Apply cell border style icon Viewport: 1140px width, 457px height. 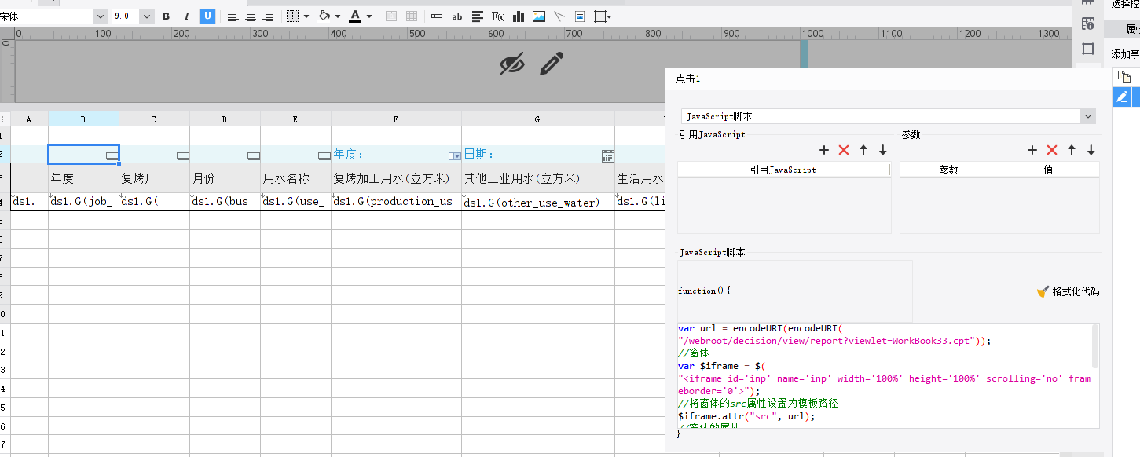292,16
